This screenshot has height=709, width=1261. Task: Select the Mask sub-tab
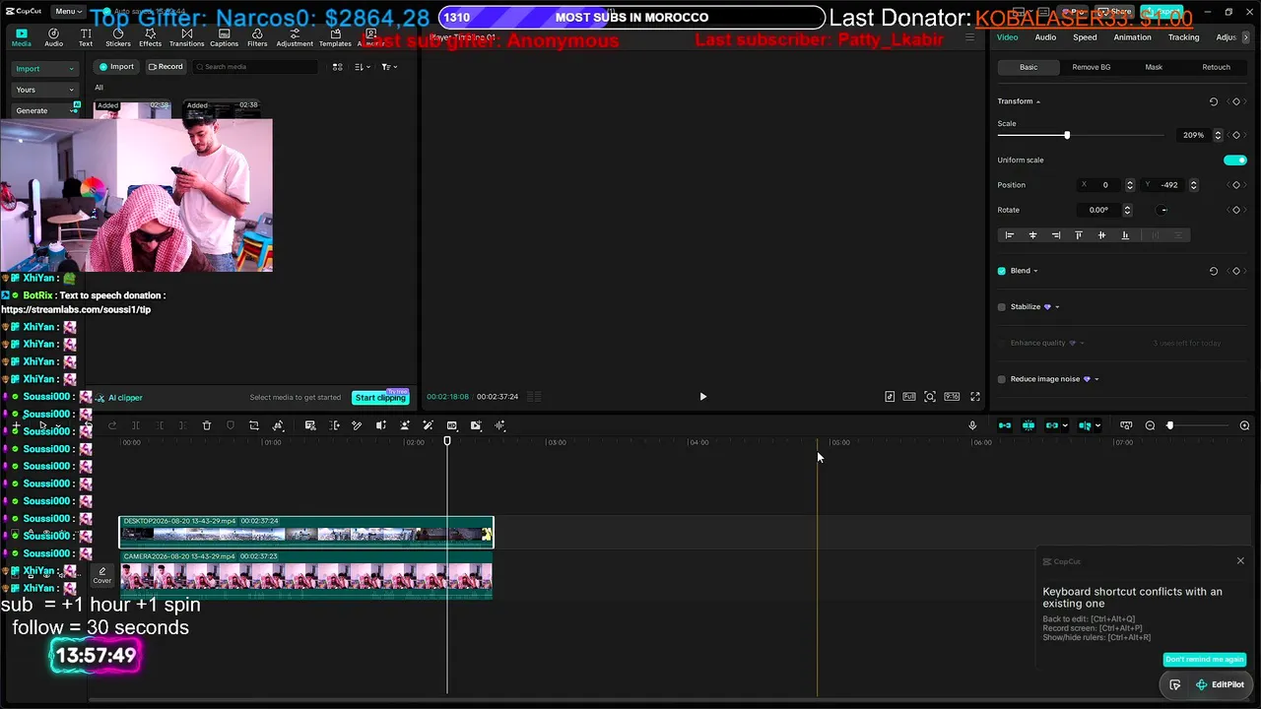[1154, 67]
